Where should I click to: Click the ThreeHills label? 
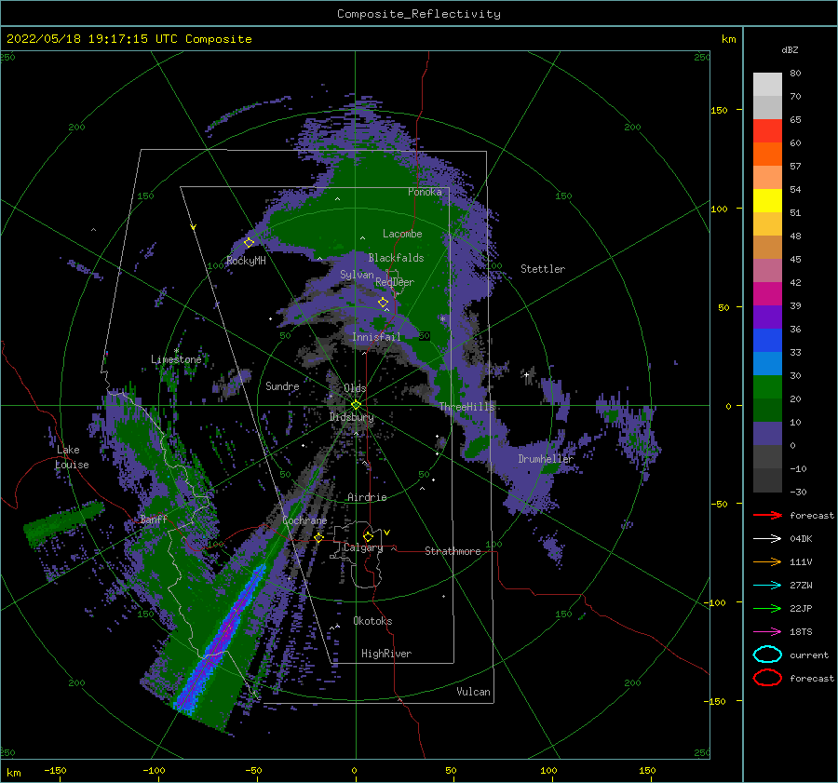(x=467, y=407)
